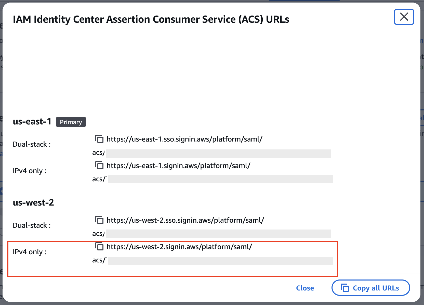Click IPv4 only label under us-east-1
This screenshot has width=424, height=305.
(x=30, y=171)
